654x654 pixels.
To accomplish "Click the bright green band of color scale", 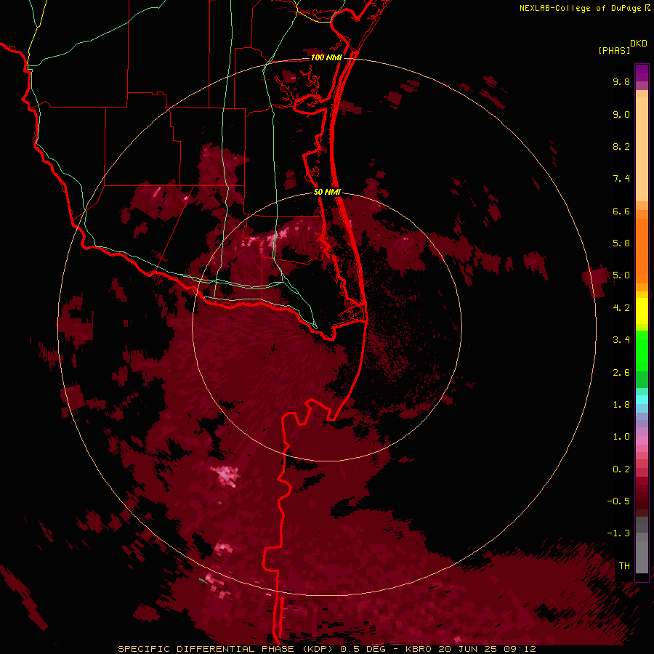I will (642, 350).
